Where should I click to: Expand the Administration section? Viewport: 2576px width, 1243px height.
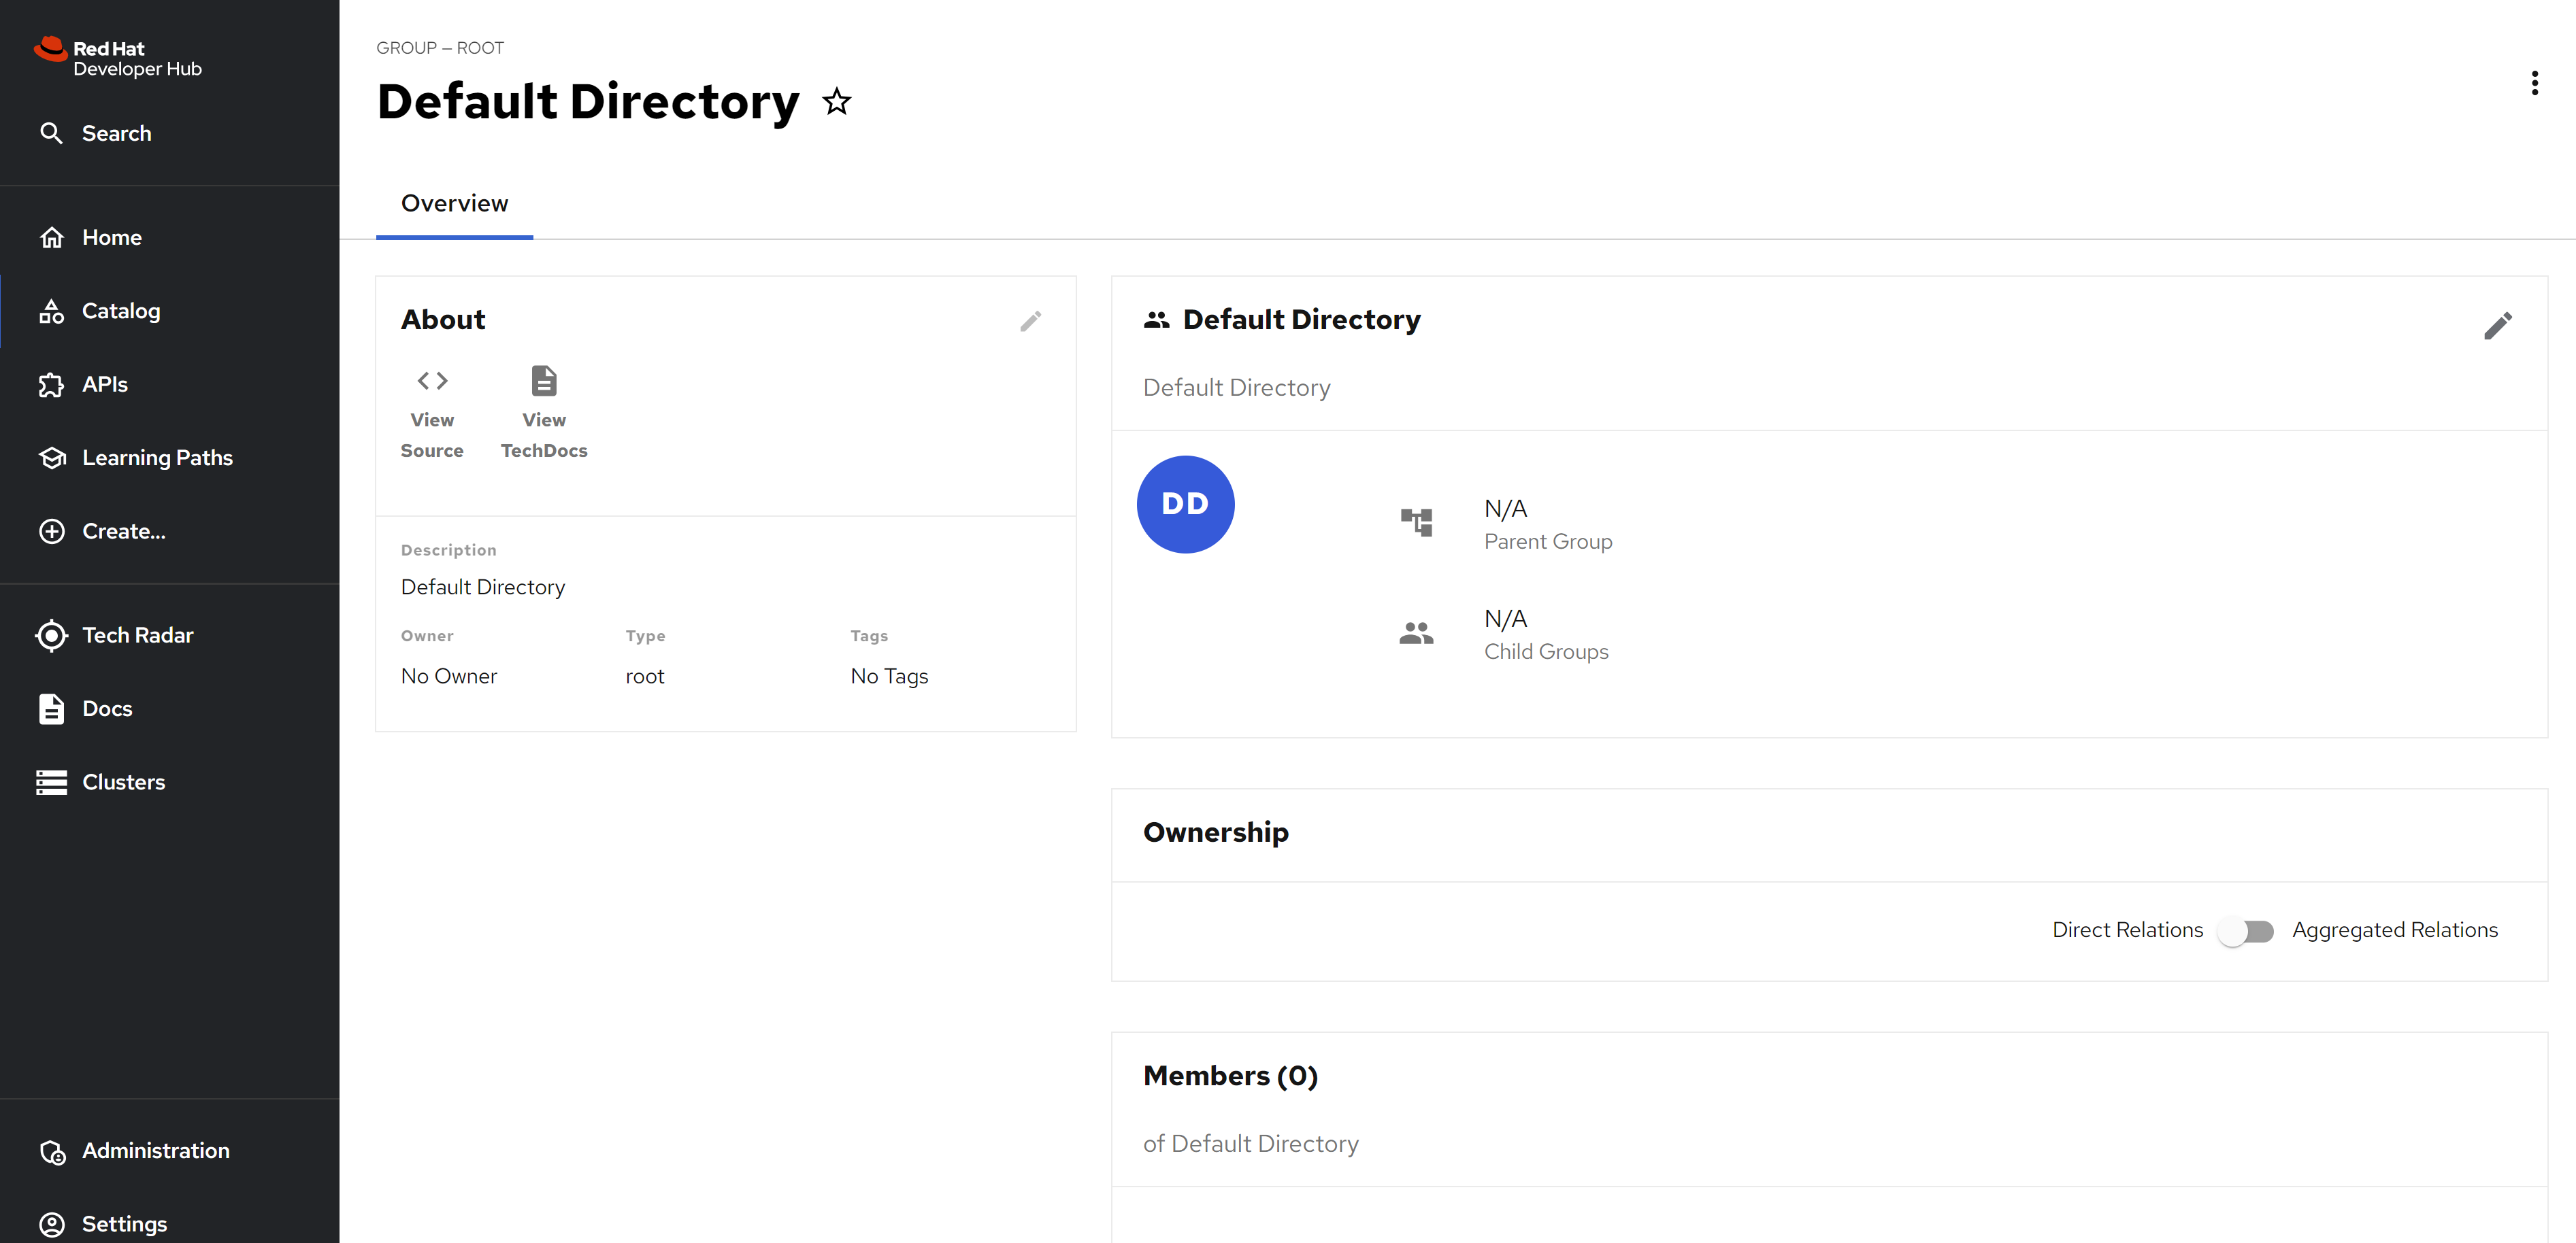click(x=155, y=1151)
